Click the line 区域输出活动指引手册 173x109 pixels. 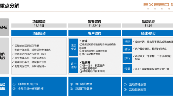(27, 46)
